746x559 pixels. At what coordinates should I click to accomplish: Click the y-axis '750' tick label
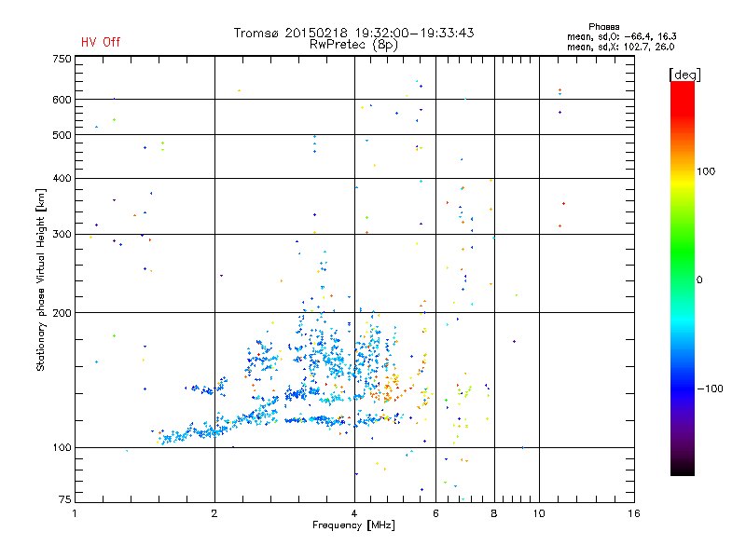click(x=62, y=59)
